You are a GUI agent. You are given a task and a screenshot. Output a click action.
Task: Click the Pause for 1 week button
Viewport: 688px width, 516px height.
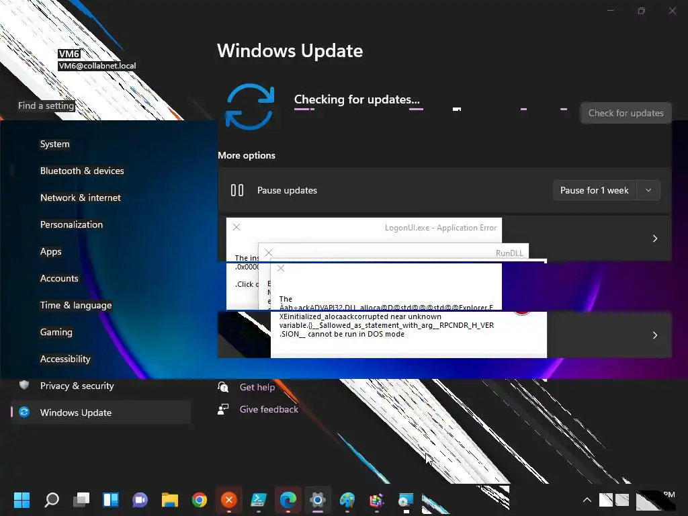[x=595, y=190]
